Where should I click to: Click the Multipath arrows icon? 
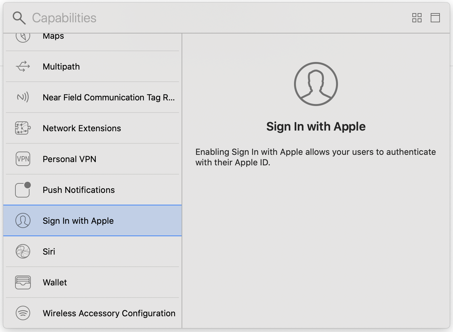pos(23,66)
